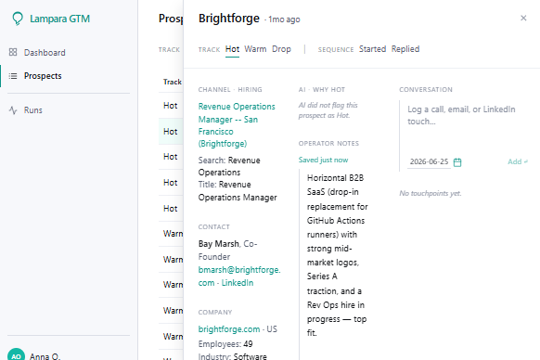Screen dimensions: 540x360
Task: Click the AO user avatar
Action: pos(16,354)
